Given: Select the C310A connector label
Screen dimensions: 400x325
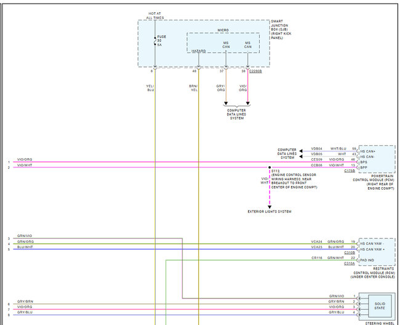Looking at the screenshot, I should [350, 263].
